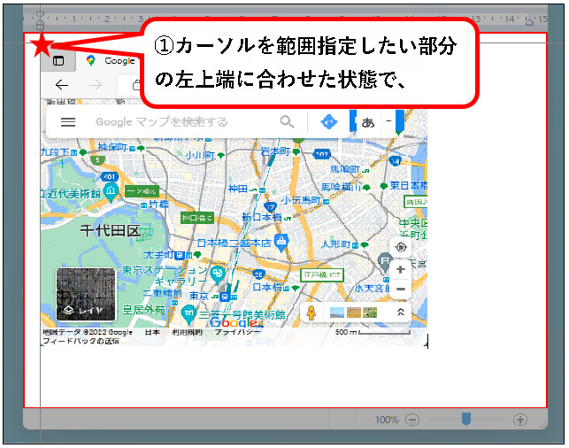
Task: Click the 三菱一号館美術館 museum pin
Action: [188, 314]
